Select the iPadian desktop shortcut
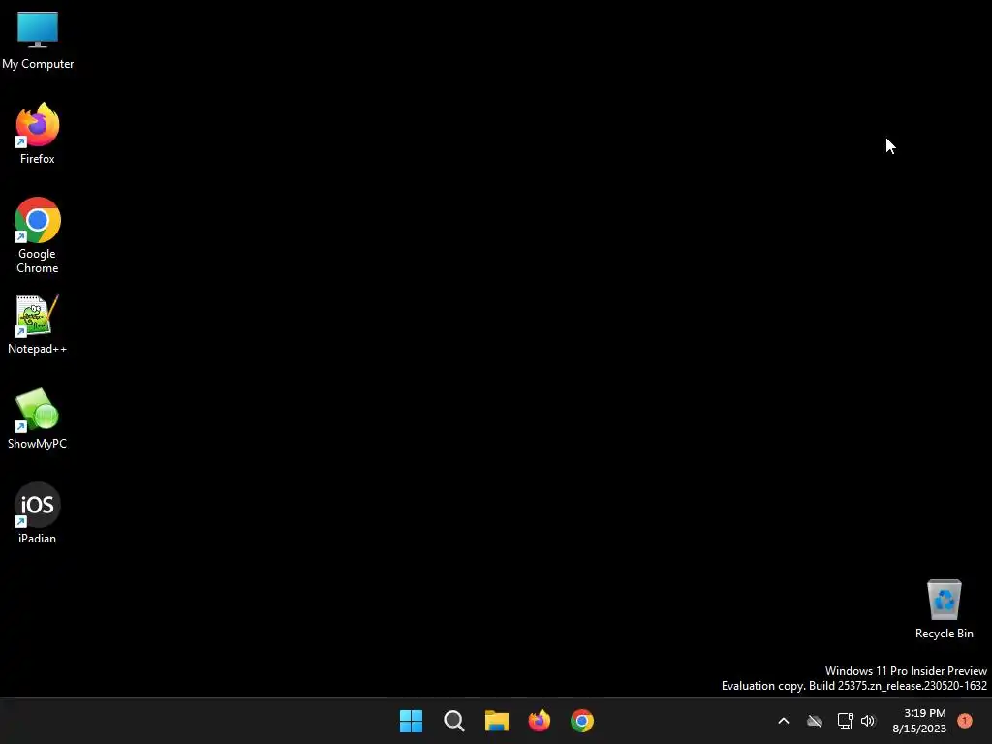Viewport: 992px width, 744px height. click(38, 513)
